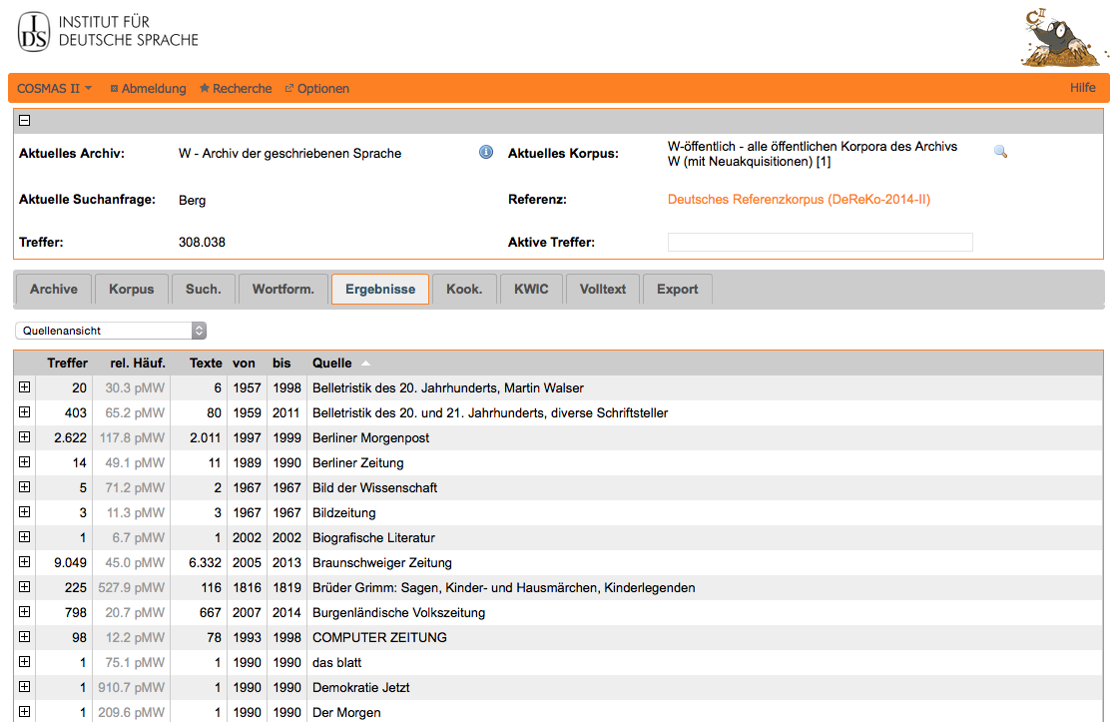Click the magnifier icon beside Aktuelles Korpus
This screenshot has width=1118, height=722.
pos(1000,151)
